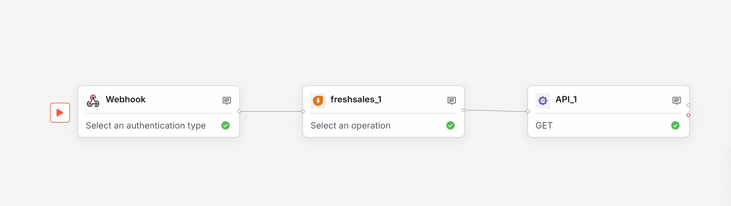Click the API_1 green status checkmark
This screenshot has width=731, height=206.
[675, 125]
